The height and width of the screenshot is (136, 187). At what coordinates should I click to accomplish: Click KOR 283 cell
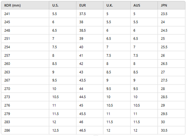25,122
